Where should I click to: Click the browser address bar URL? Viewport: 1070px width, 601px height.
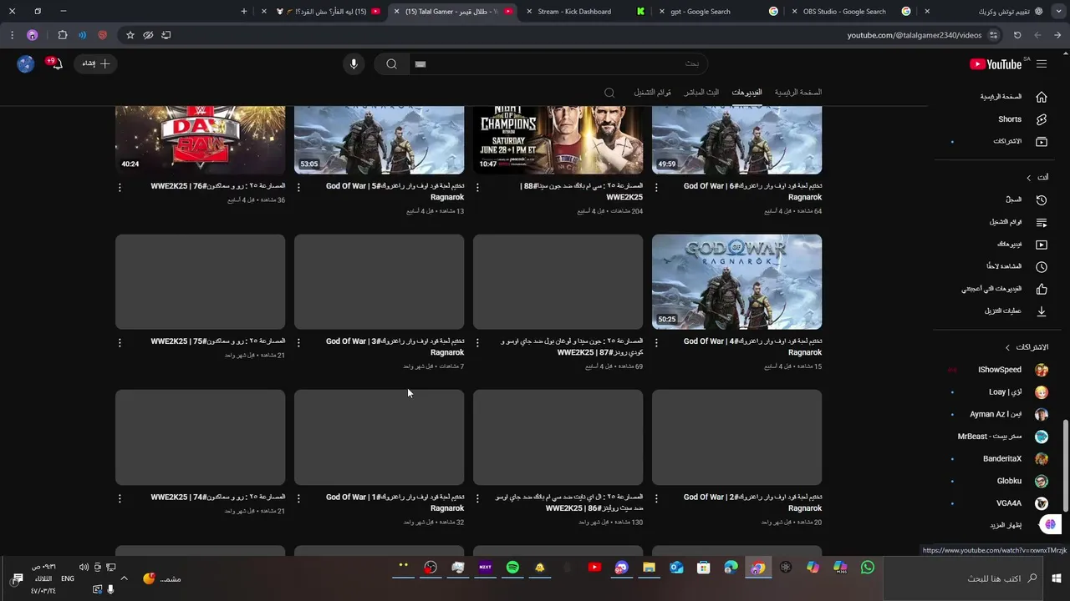point(914,35)
